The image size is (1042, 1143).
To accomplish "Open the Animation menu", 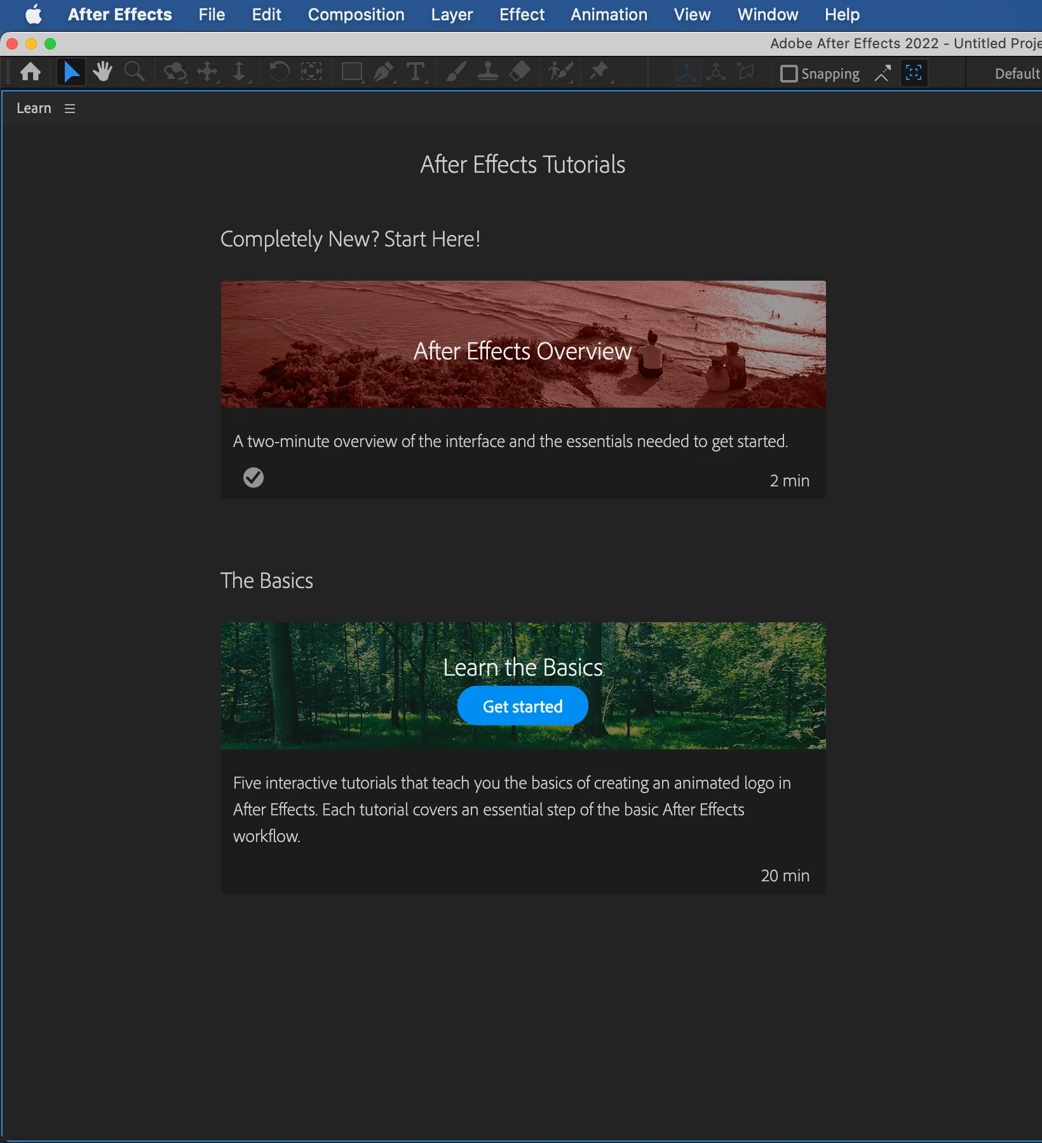I will point(609,15).
